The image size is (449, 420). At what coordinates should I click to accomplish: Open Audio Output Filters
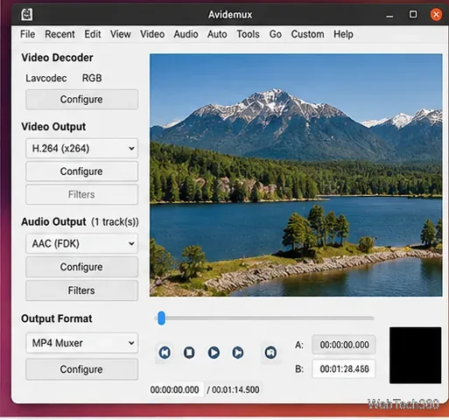point(81,290)
